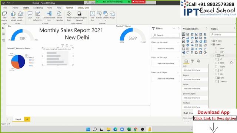Collapse the Filters pane
This screenshot has width=237, height=133.
tap(178, 28)
